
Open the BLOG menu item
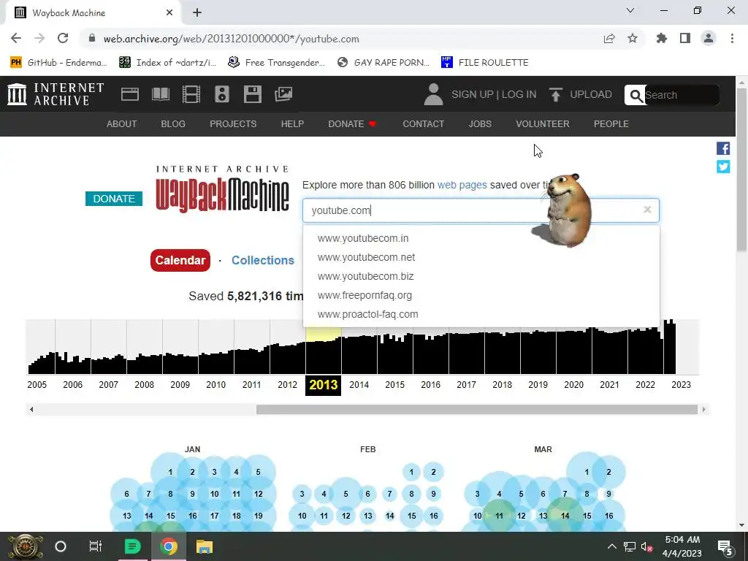click(x=173, y=124)
